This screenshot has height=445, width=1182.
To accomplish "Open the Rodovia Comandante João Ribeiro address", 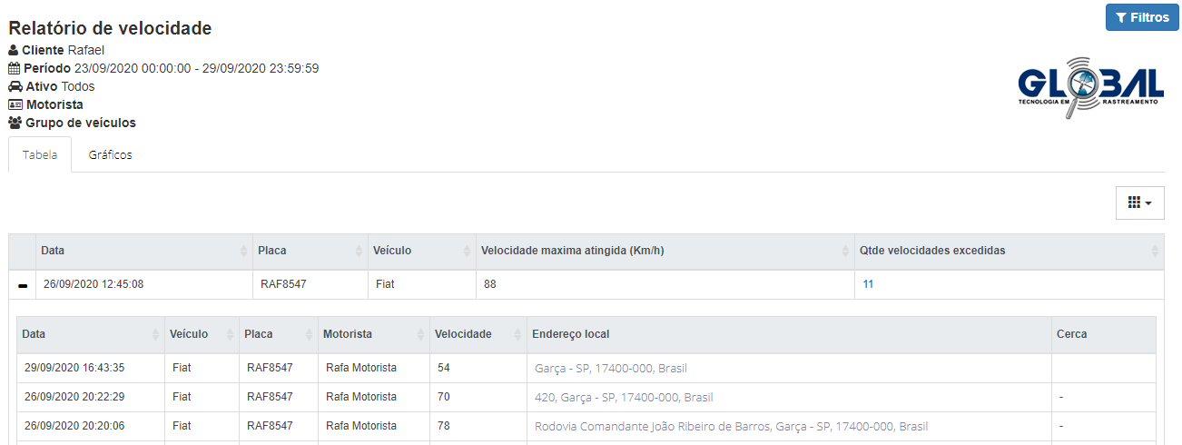I will 731,426.
